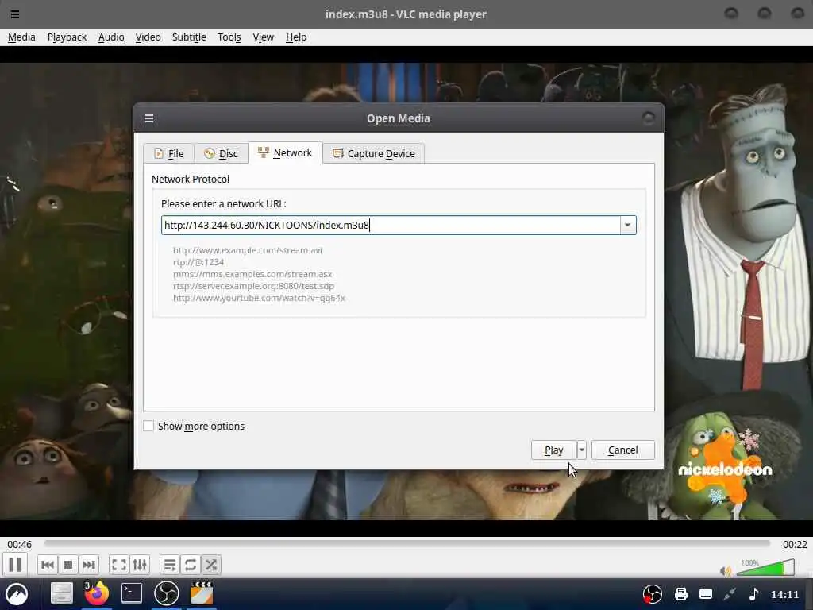This screenshot has height=610, width=813.
Task: Switch to OBS Studio in taskbar
Action: click(x=167, y=593)
